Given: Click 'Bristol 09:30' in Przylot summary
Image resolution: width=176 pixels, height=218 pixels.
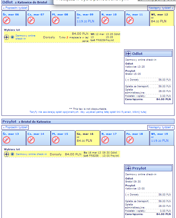Looking at the screenshot, I should tap(133, 182).
